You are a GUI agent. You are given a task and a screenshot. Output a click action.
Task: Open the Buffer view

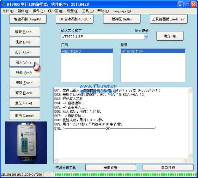122,19
